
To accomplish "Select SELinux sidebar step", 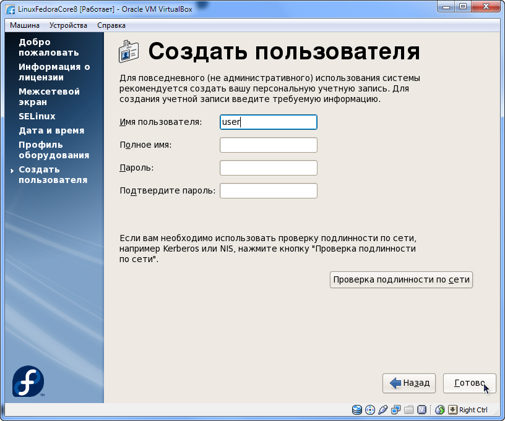I will 37,116.
